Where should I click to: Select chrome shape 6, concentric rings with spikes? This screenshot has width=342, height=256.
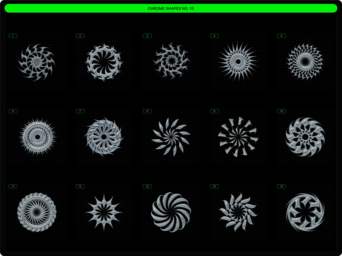coord(37,137)
